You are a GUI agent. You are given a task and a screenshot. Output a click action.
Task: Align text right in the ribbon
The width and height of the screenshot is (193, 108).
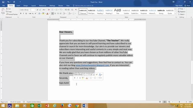pos(58,13)
